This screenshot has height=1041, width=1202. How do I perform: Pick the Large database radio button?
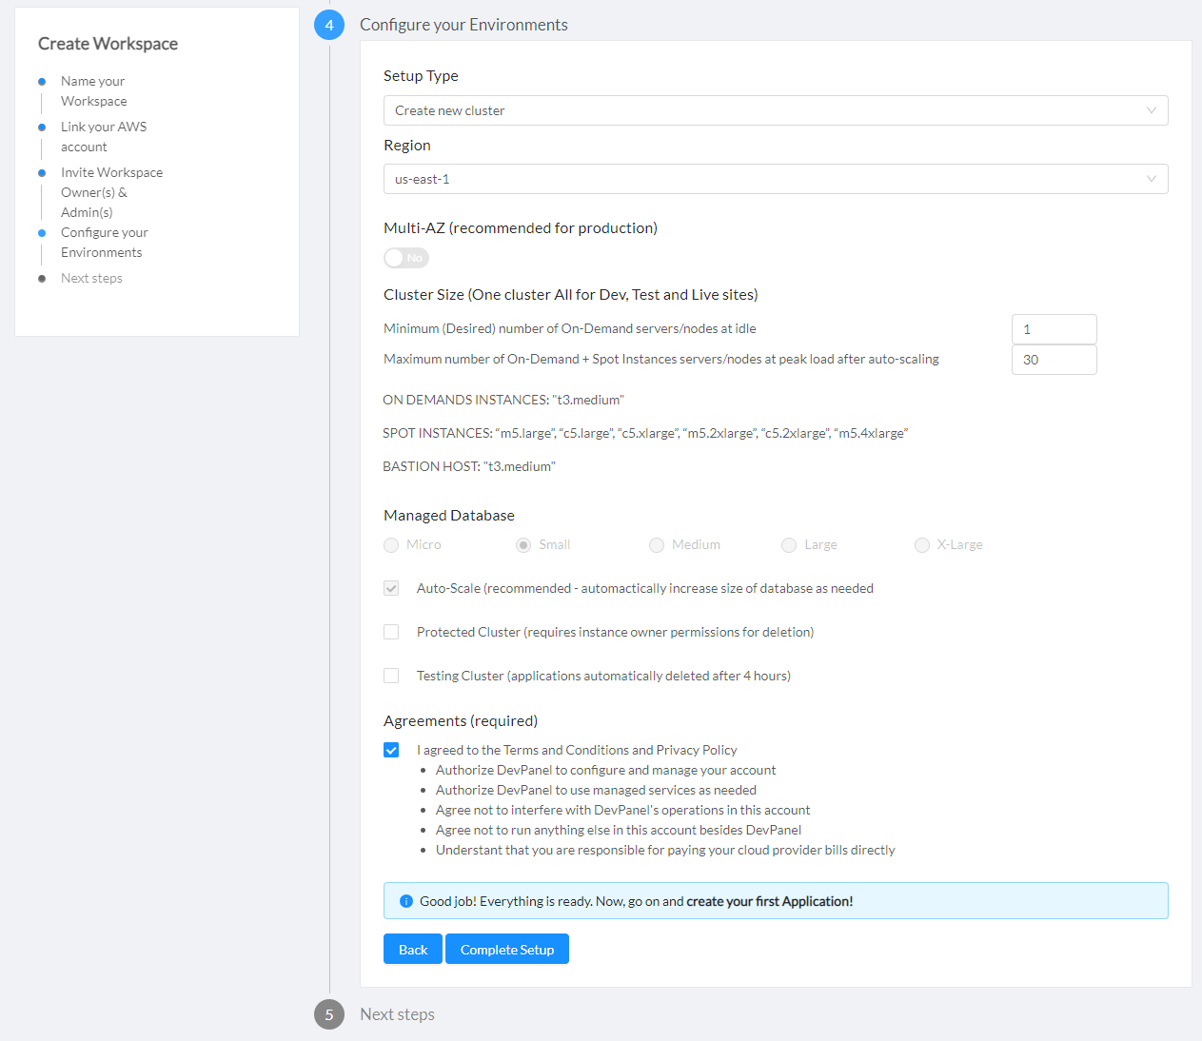(x=789, y=545)
